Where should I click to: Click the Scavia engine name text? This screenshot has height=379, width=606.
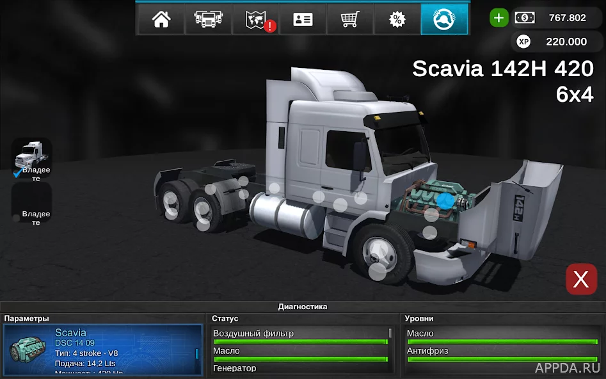pyautogui.click(x=70, y=333)
